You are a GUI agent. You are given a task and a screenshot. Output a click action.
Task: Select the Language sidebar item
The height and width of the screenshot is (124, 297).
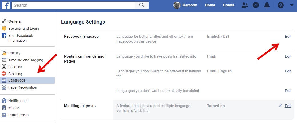click(x=27, y=80)
